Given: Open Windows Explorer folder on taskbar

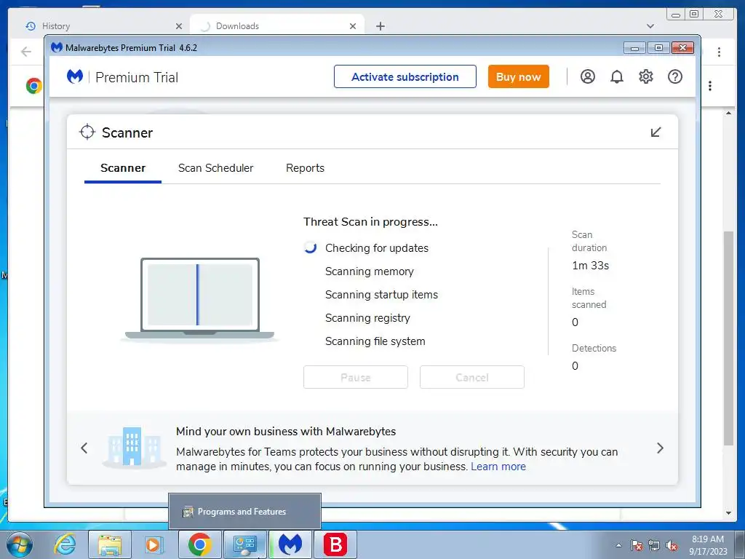Looking at the screenshot, I should click(110, 544).
